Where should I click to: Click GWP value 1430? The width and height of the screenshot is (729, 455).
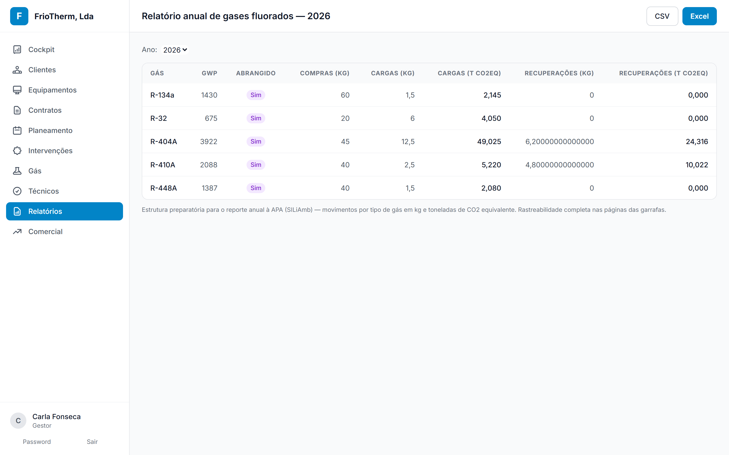click(x=209, y=95)
